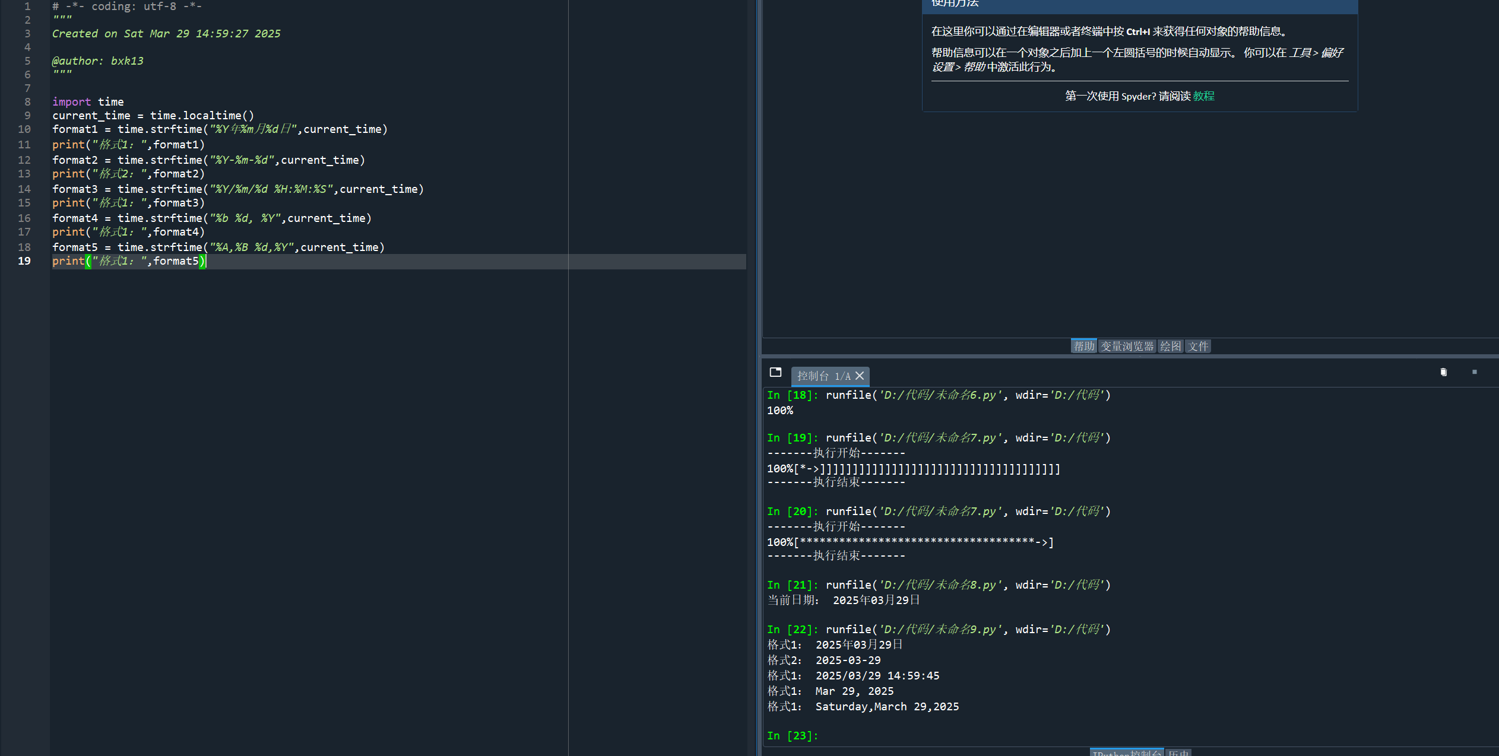Switch to the 文件 files tab
Viewport: 1499px width, 756px height.
point(1197,346)
